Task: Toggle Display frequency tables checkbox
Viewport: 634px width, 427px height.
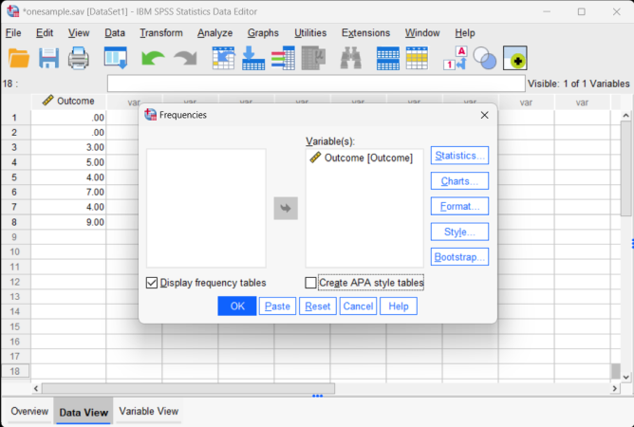Action: click(152, 283)
